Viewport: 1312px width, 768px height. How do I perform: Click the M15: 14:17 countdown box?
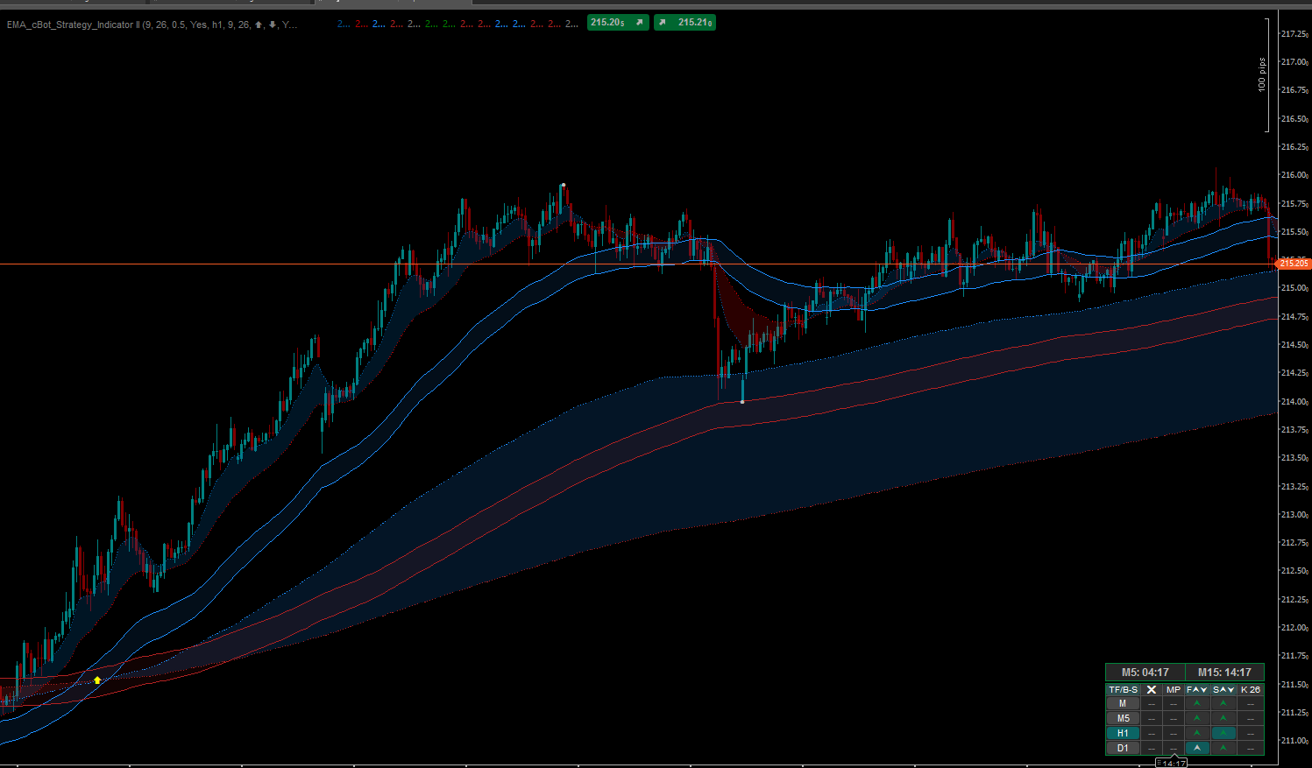1225,673
